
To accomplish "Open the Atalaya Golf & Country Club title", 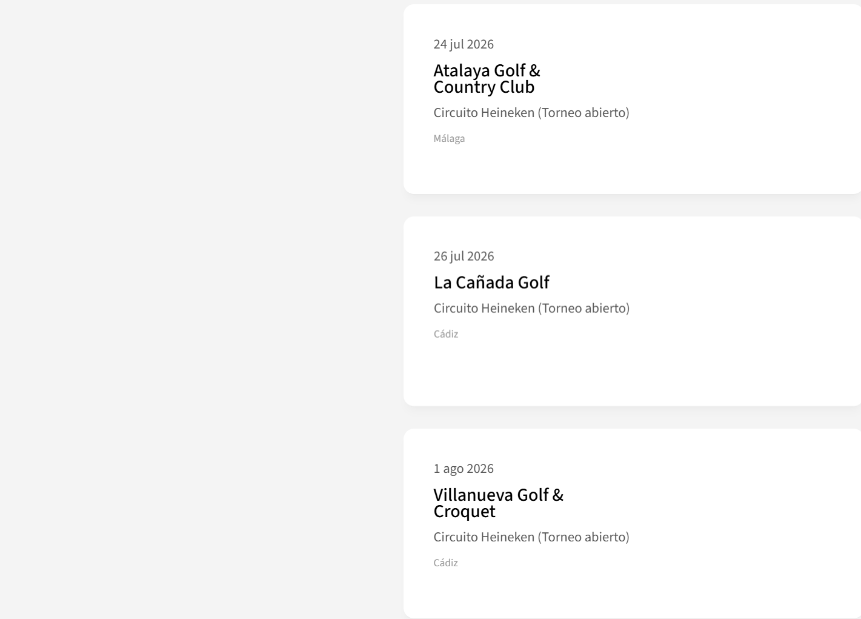I will point(487,79).
